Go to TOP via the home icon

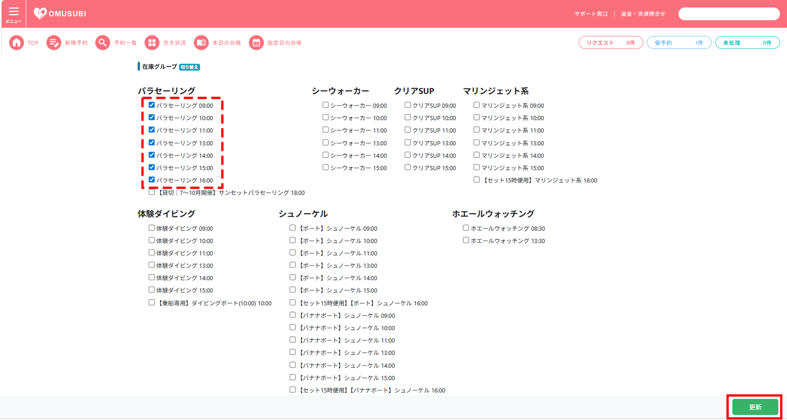[17, 43]
